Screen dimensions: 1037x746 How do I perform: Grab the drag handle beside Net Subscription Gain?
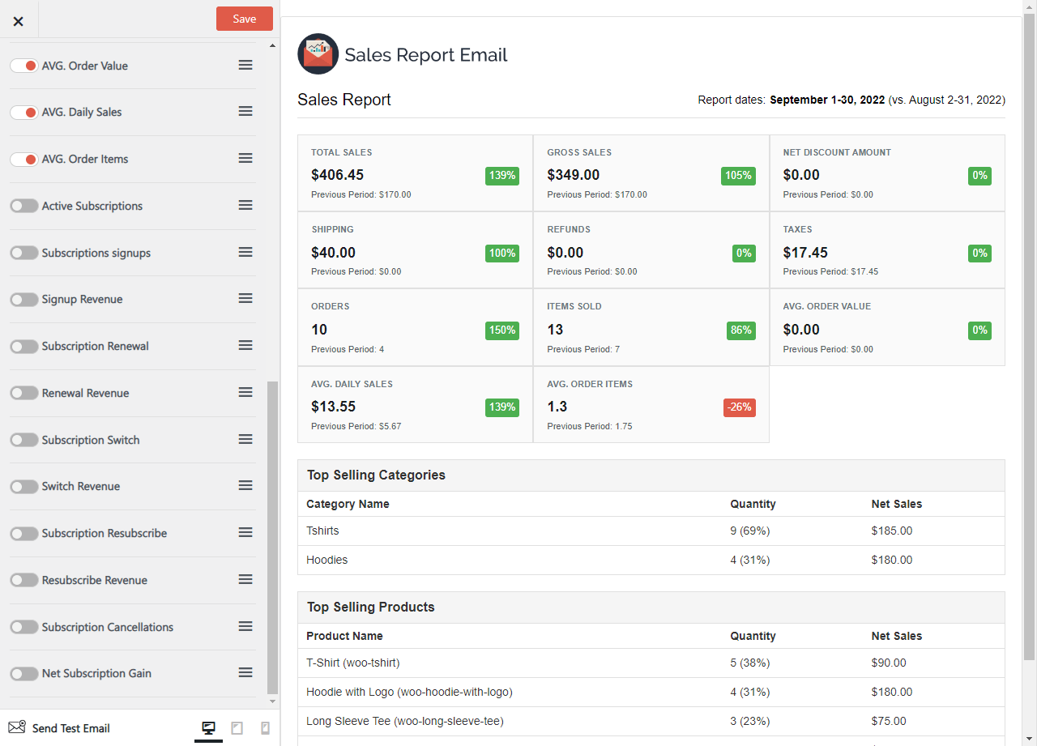(245, 672)
